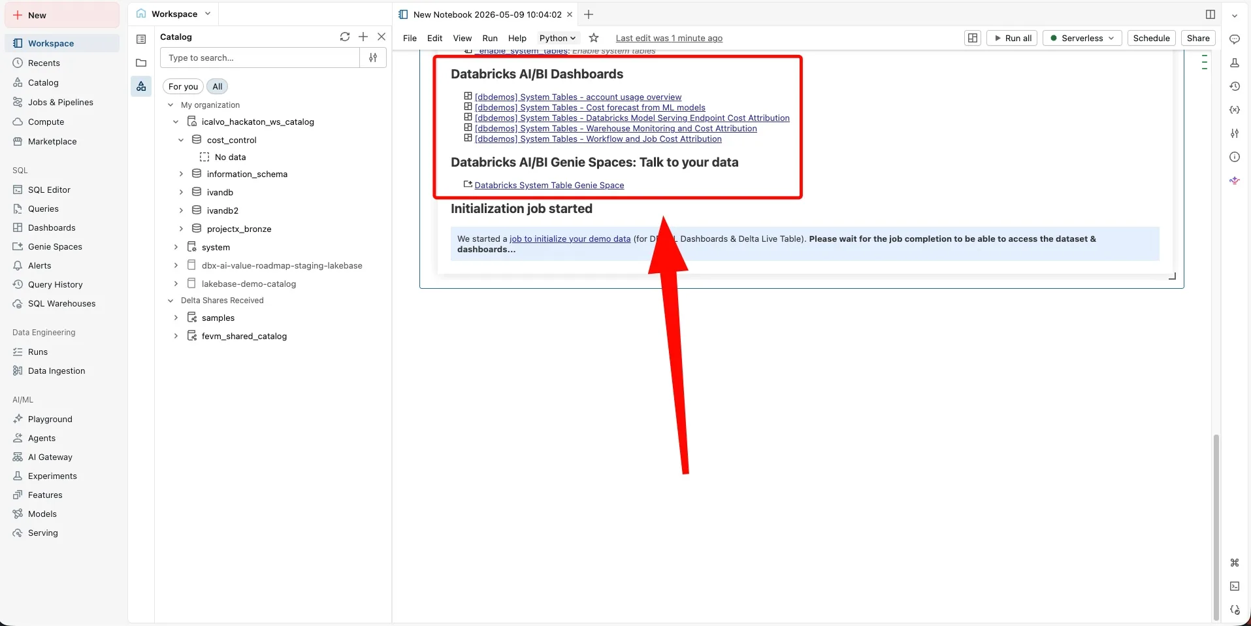Open Alerts bell item
1251x626 pixels.
coord(61,265)
